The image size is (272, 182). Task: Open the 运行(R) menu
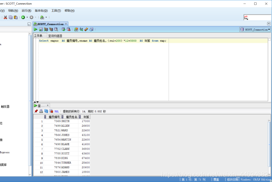tap(26, 11)
